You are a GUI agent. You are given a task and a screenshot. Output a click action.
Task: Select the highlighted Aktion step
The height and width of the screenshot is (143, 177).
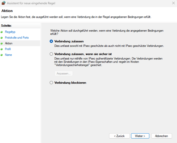coord(9,43)
